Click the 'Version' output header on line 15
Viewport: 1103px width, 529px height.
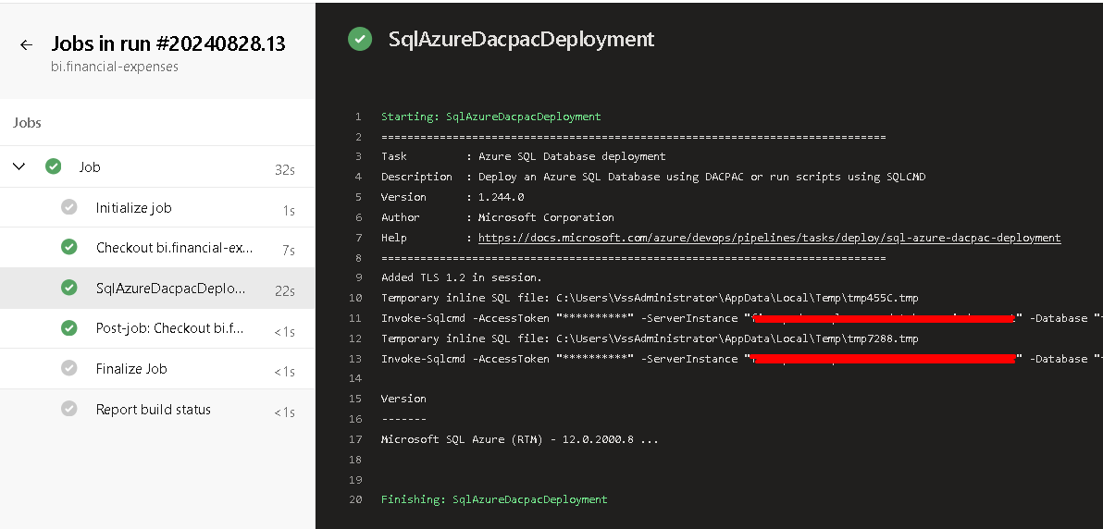tap(403, 399)
